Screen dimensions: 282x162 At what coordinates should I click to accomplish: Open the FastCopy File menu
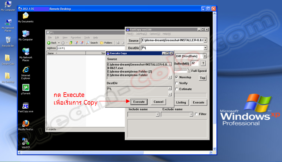(x=130, y=34)
